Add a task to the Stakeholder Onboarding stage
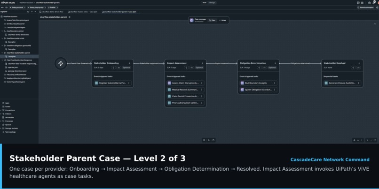Image resolution: width=379 pixels, height=189 pixels. 129,63
